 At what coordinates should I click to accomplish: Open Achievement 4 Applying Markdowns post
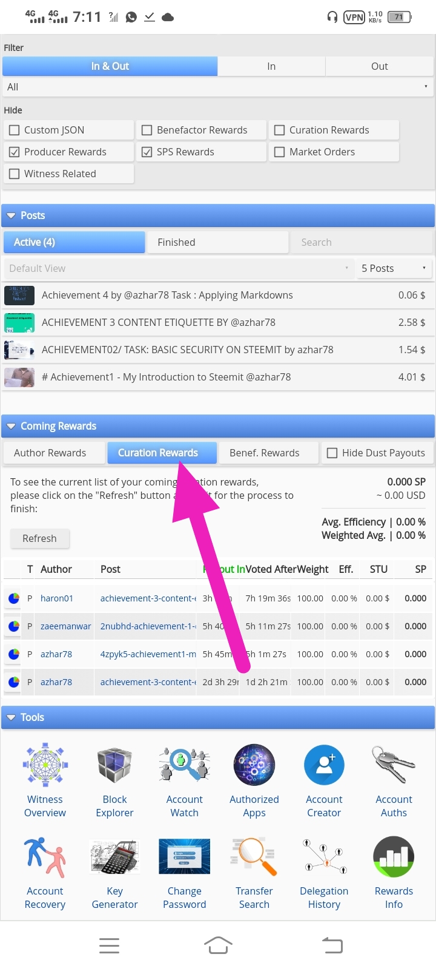[167, 296]
